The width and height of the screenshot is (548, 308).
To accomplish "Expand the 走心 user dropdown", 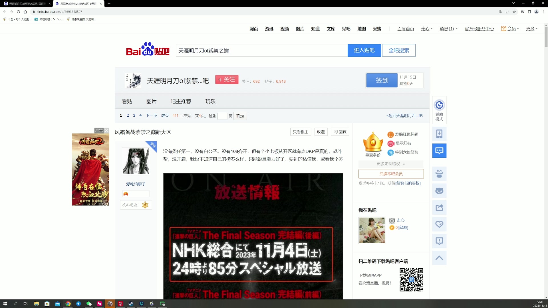I will [x=427, y=29].
